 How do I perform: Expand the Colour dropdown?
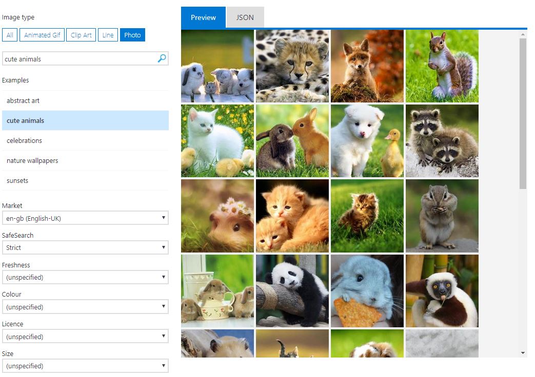[x=85, y=307]
